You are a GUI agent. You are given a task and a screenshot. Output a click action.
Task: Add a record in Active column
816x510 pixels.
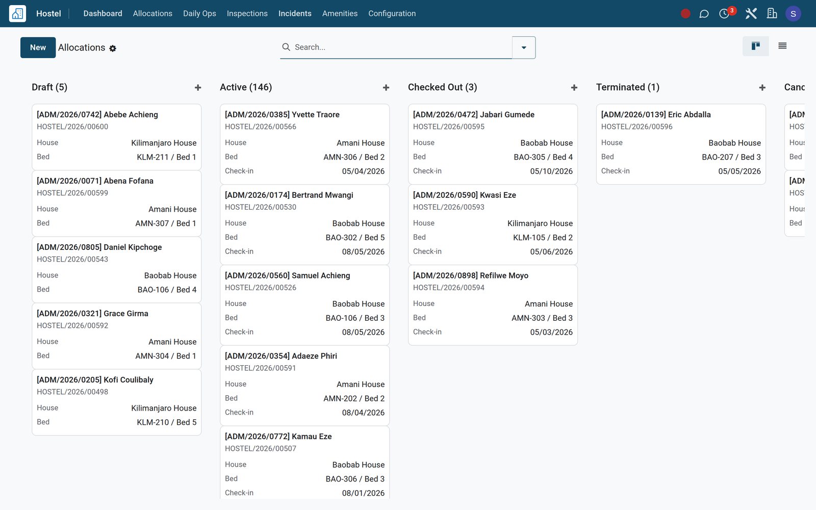[386, 88]
